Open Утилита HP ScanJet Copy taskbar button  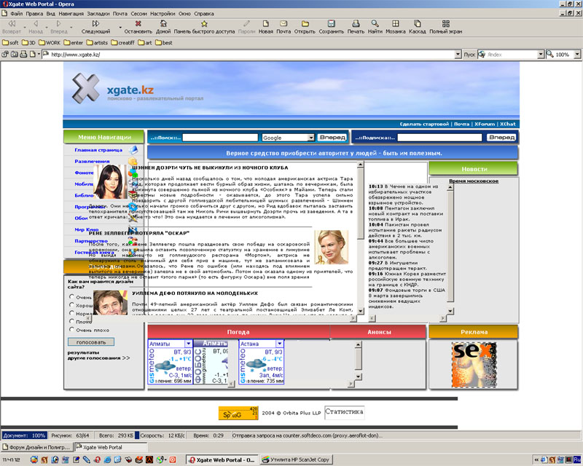coord(296,459)
